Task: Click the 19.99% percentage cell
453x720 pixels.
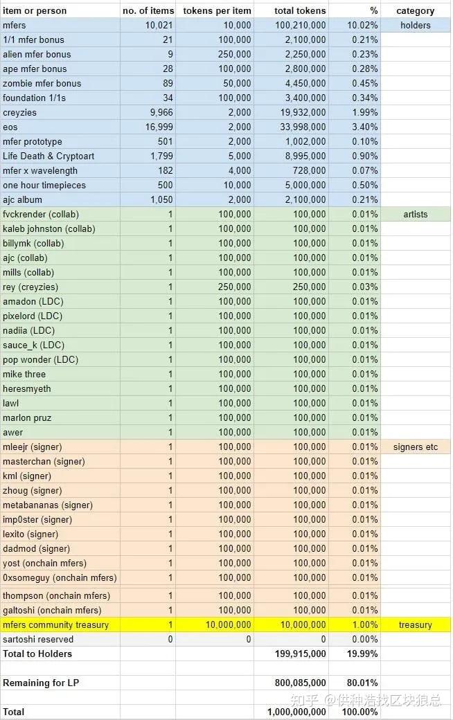Action: coord(364,654)
